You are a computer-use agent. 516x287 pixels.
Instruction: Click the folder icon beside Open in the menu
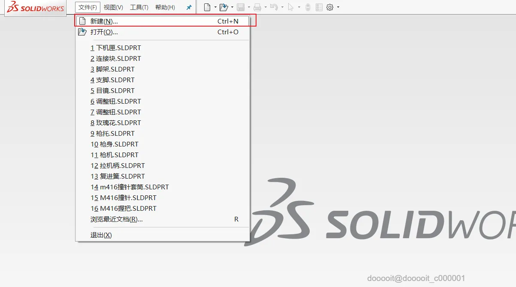[82, 32]
